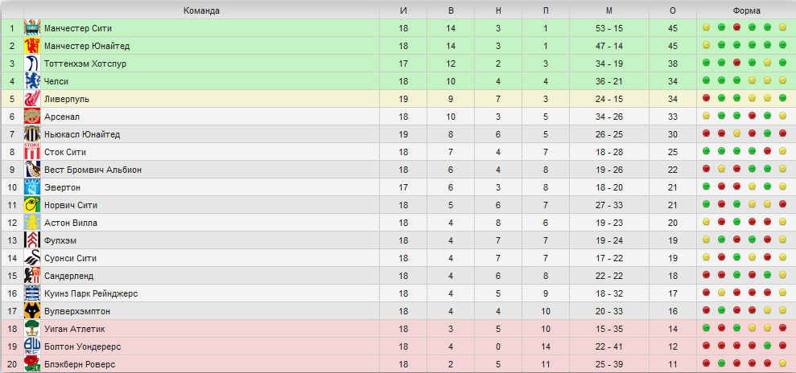Select the Болтон Уондерерс table row name
The image size is (796, 373).
82,346
